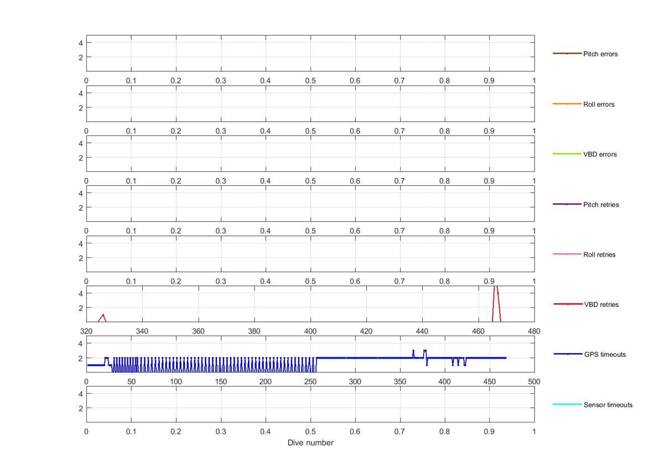Click the "360" tick label
This screenshot has height=475, width=664.
198,331
